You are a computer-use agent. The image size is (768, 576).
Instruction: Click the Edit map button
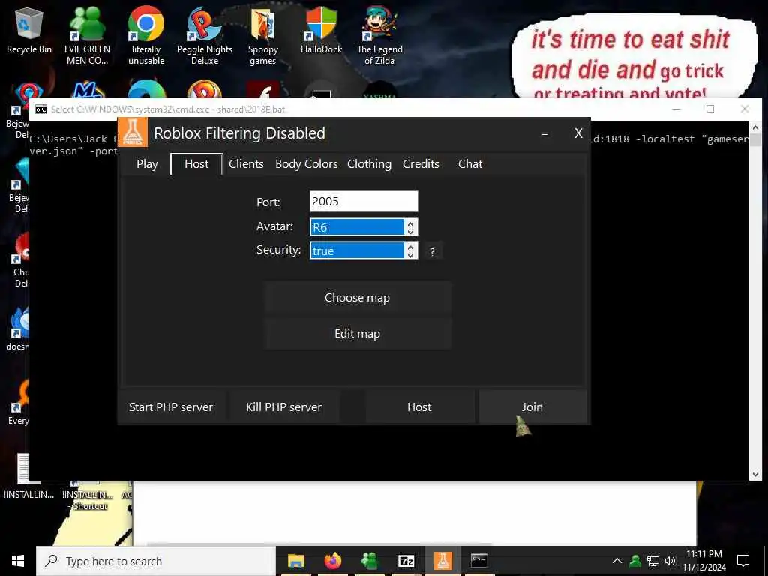click(357, 334)
